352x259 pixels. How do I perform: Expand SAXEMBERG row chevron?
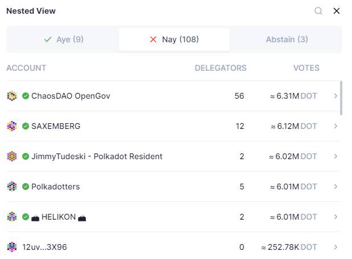click(335, 126)
